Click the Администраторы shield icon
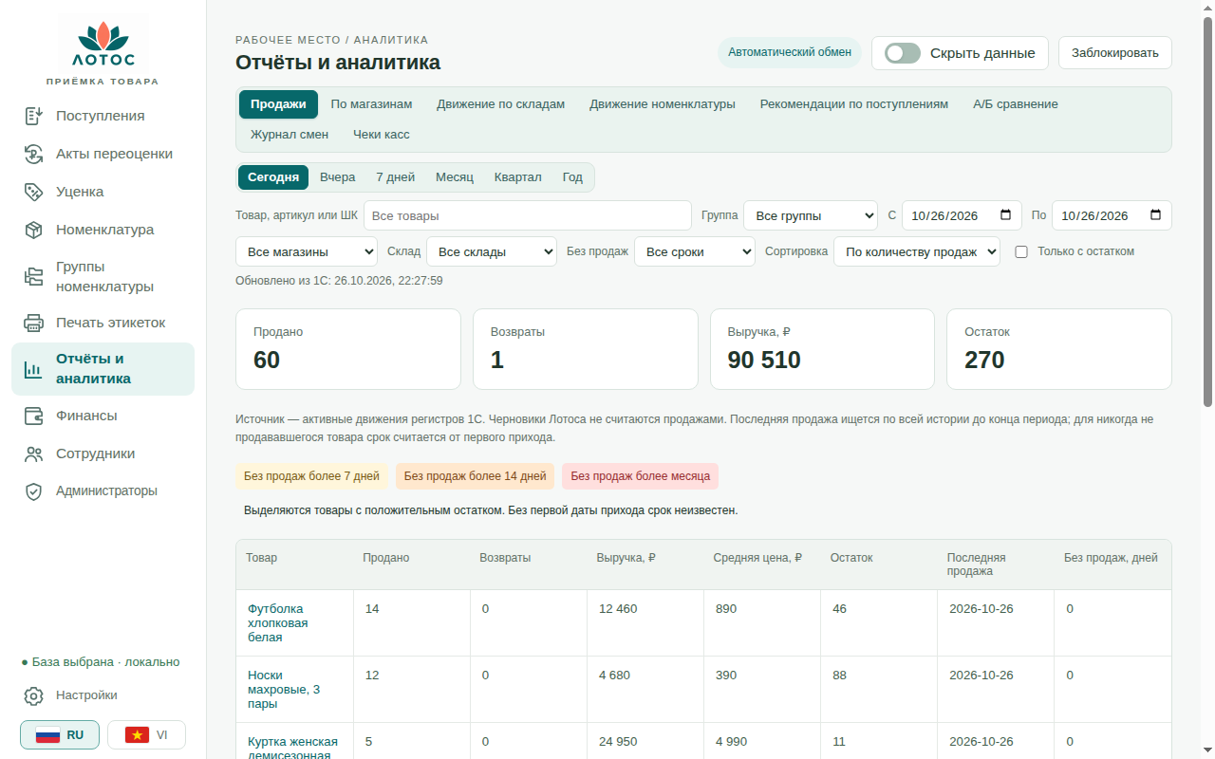Image resolution: width=1215 pixels, height=759 pixels. coord(34,491)
